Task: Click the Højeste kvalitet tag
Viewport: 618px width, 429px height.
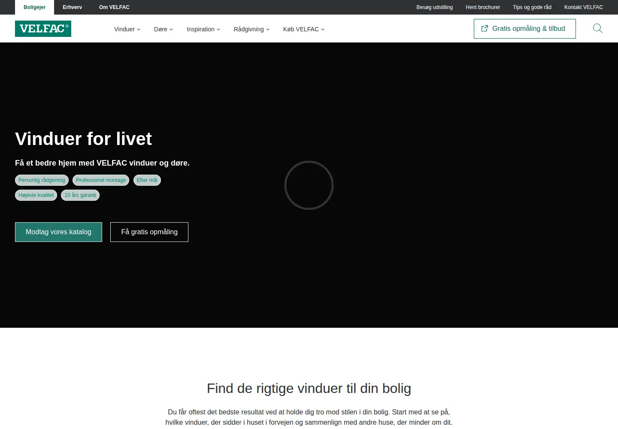Action: point(36,195)
